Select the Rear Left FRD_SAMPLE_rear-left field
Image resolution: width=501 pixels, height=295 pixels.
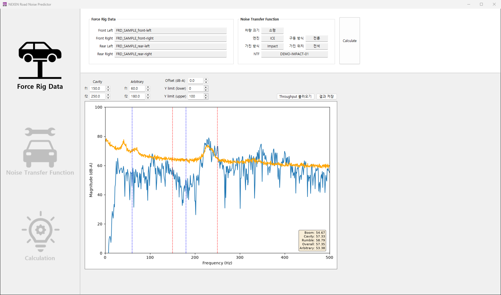coord(171,46)
